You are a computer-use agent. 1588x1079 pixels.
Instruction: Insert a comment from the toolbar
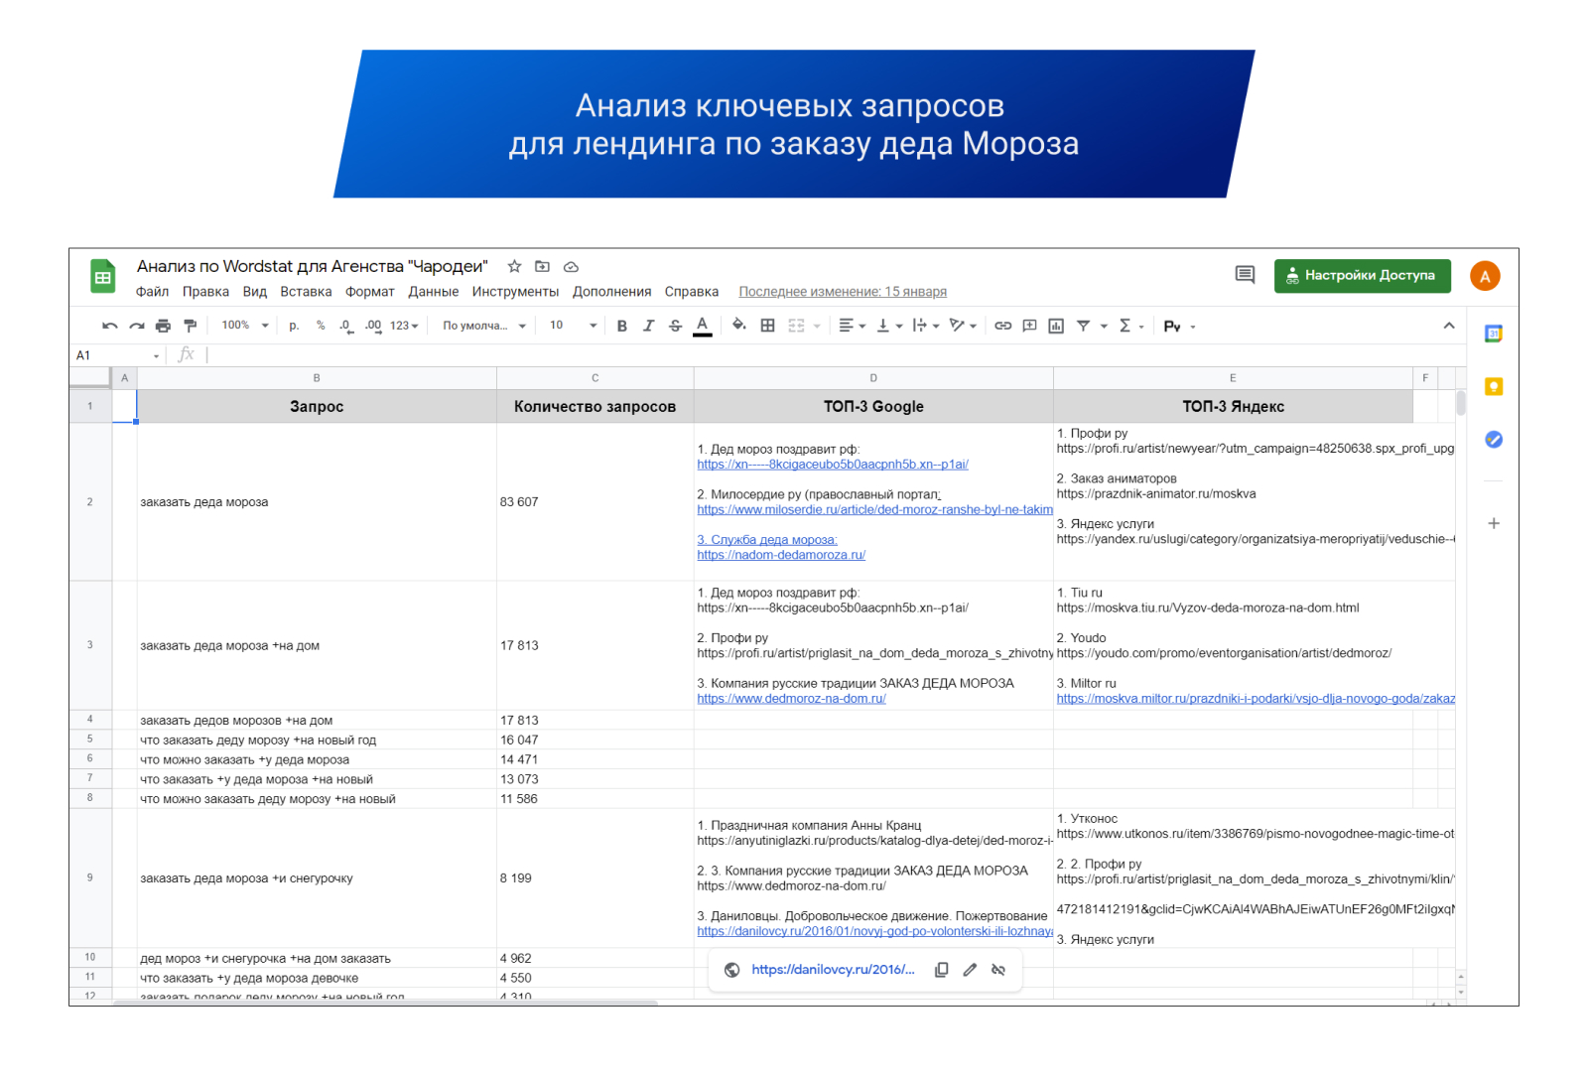1030,326
